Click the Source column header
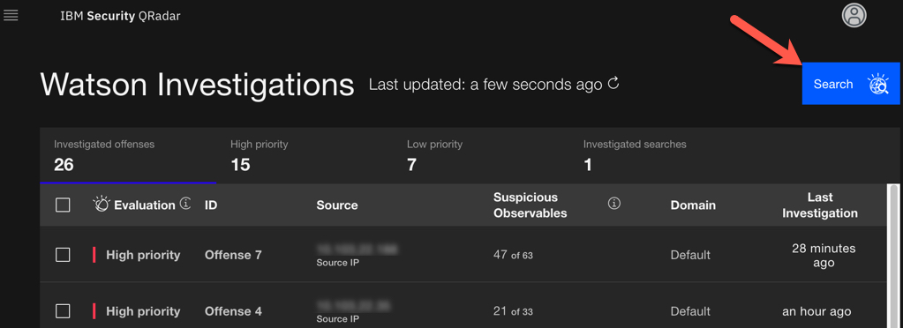This screenshot has width=903, height=328. click(337, 205)
